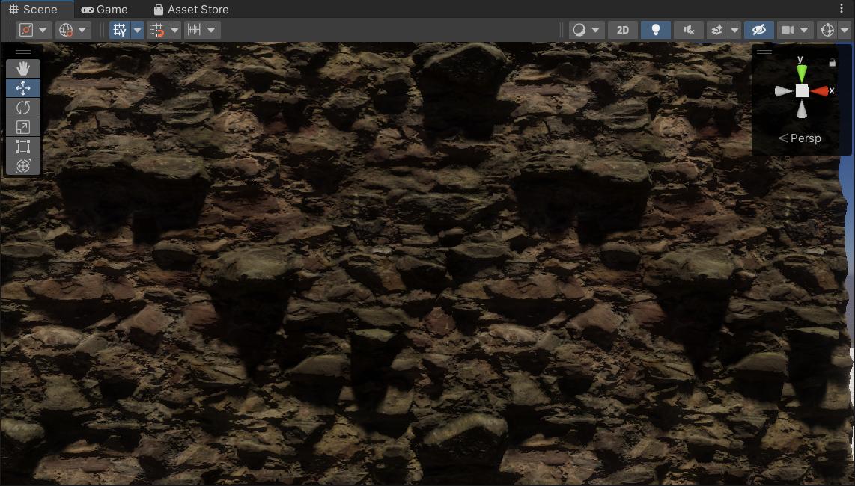
Task: Select the Rect Transform tool
Action: tap(22, 146)
